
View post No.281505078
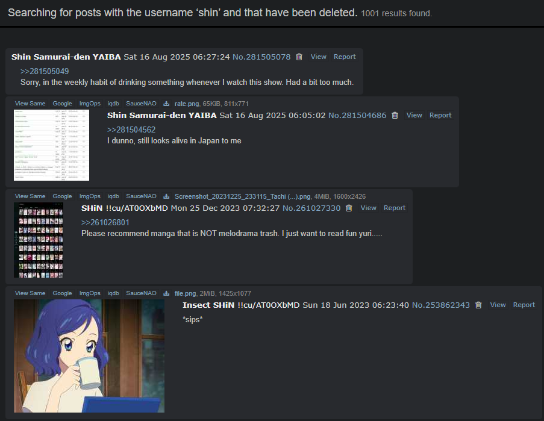point(319,57)
